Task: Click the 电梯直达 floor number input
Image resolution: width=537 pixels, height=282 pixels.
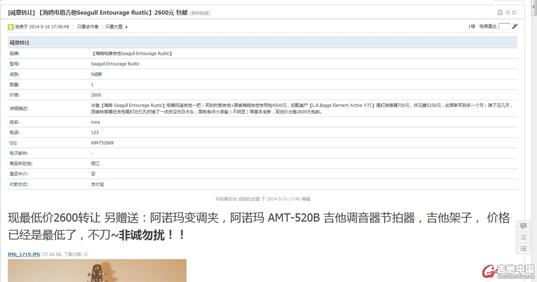Action: pyautogui.click(x=504, y=26)
